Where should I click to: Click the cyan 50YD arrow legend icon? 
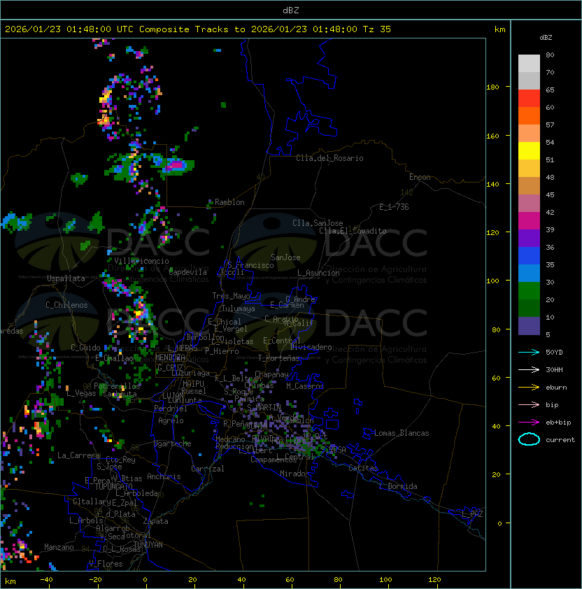click(529, 353)
